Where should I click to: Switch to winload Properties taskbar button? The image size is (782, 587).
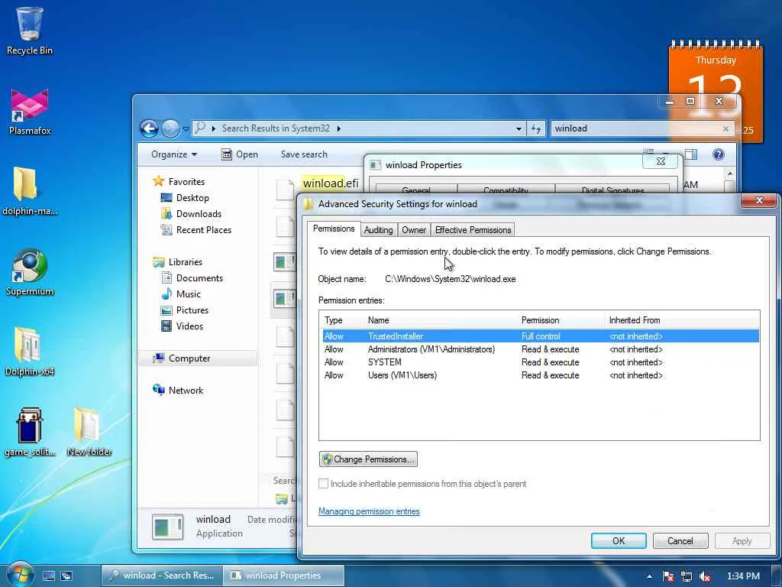(283, 576)
